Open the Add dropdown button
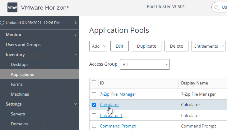The width and height of the screenshot is (227, 130). (x=98, y=46)
